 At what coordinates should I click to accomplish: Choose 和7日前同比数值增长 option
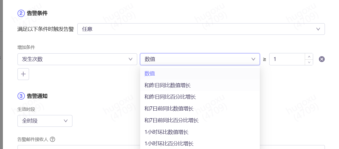[x=200, y=108]
